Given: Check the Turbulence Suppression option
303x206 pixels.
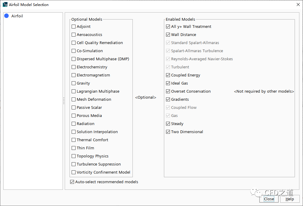Looking at the screenshot, I should 74,164.
